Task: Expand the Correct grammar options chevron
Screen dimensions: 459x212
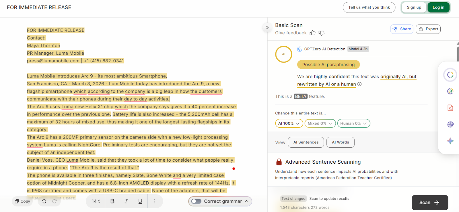Action: [x=247, y=201]
